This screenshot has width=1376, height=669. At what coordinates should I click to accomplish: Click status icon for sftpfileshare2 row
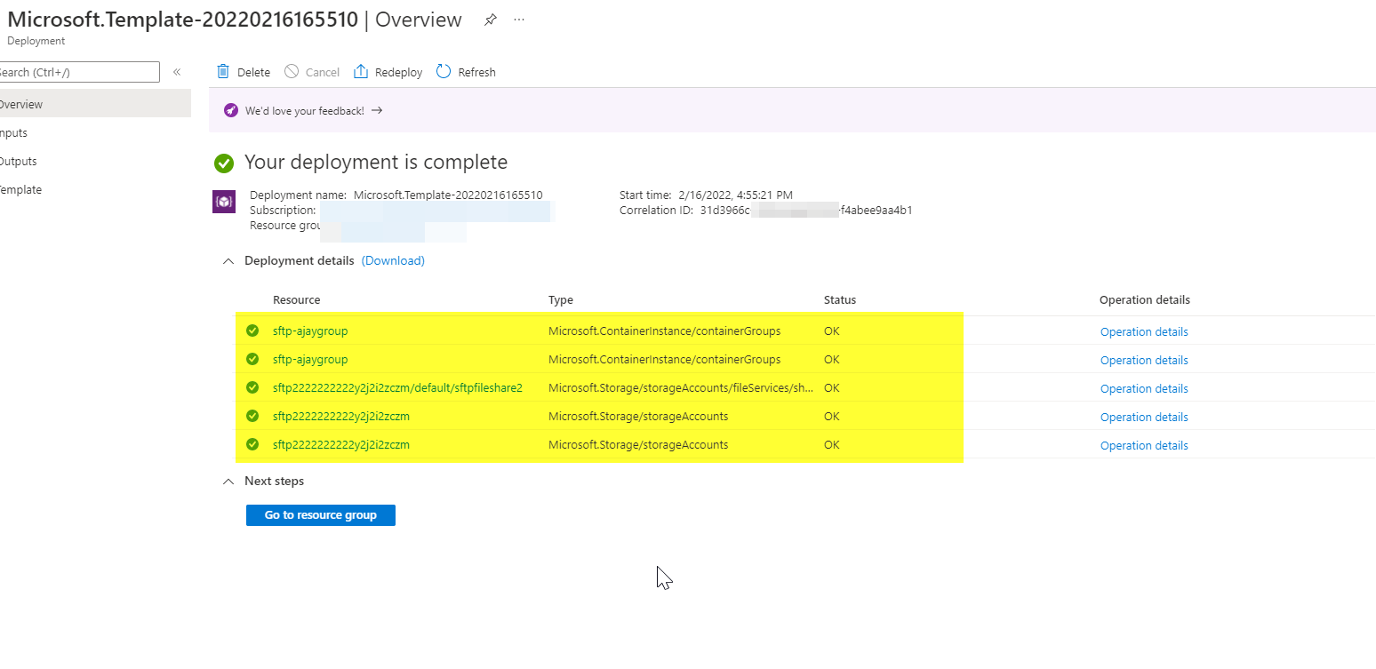coord(252,387)
